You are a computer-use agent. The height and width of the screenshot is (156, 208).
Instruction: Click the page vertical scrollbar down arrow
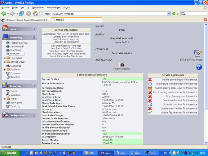(206, 143)
